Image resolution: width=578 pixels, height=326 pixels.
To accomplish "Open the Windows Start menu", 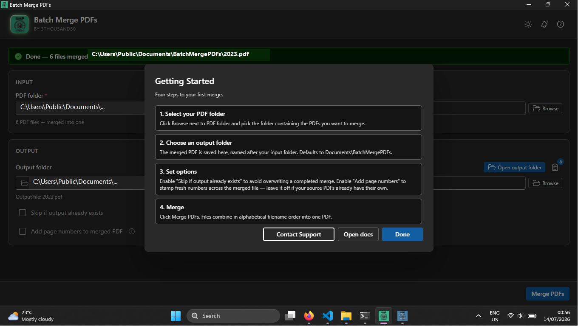I will coord(176,316).
